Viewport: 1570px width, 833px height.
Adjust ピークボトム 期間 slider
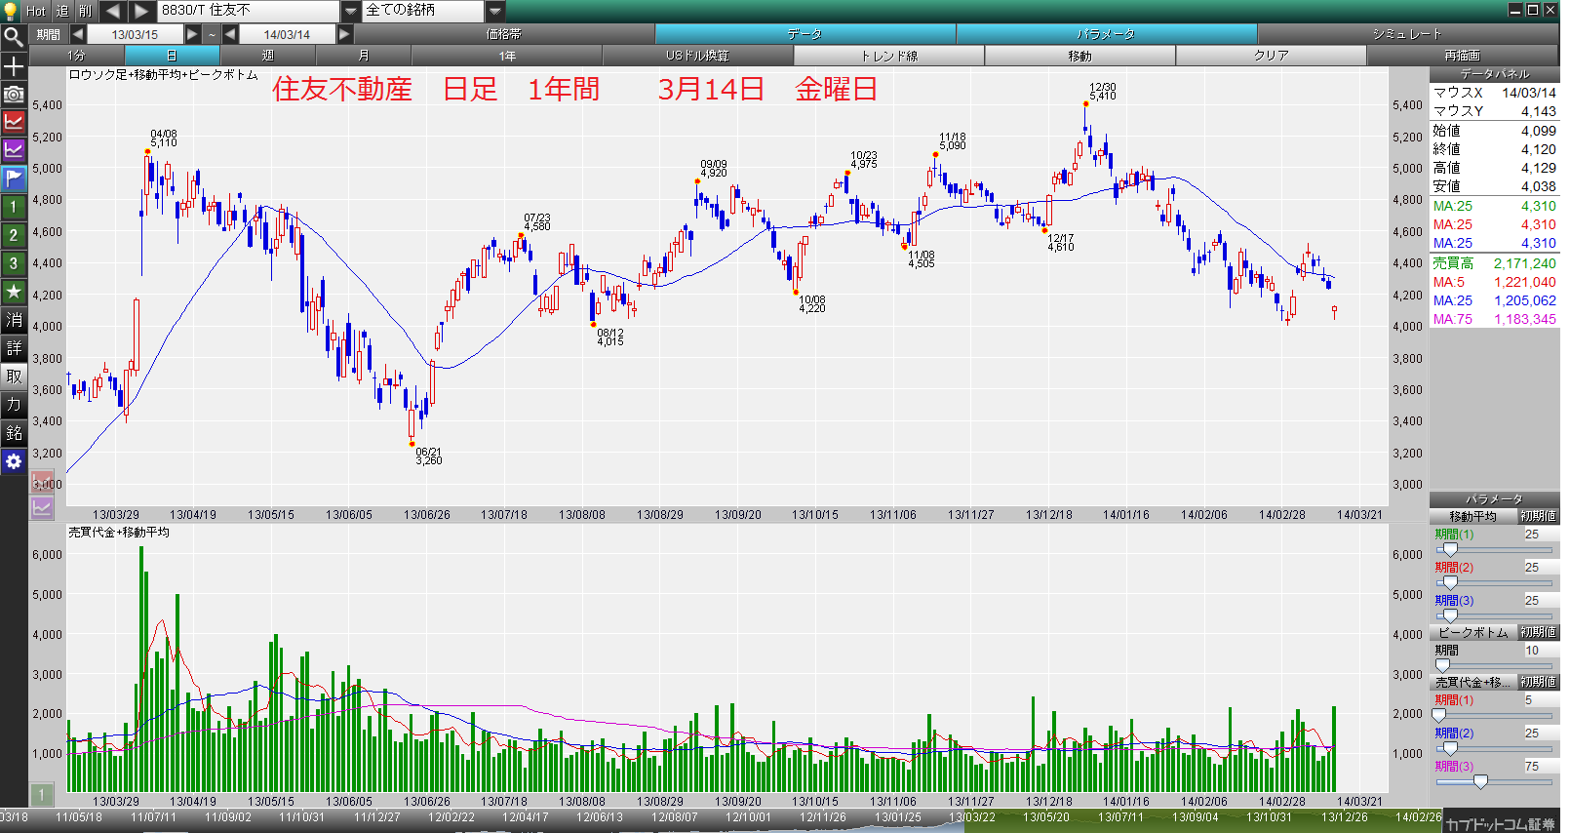tap(1442, 666)
